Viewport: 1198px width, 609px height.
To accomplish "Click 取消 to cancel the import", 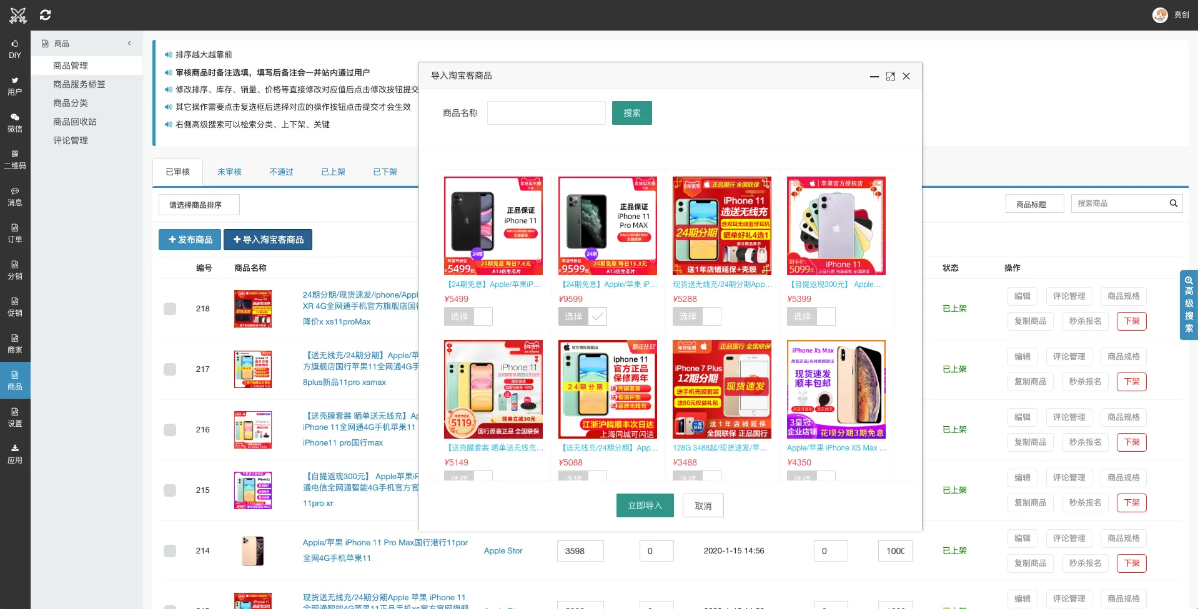I will click(703, 506).
